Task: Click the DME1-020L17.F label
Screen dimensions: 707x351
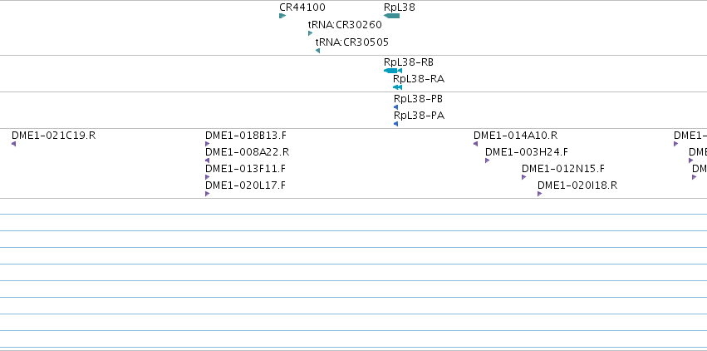Action: [x=246, y=185]
